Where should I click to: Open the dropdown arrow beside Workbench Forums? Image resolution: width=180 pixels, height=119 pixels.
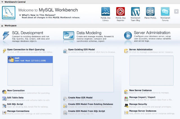coord(176,11)
